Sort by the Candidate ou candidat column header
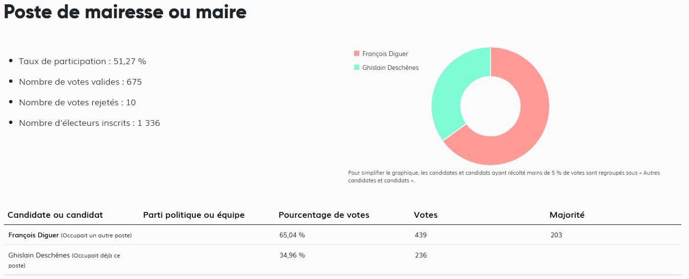The width and height of the screenshot is (689, 279). click(x=55, y=215)
